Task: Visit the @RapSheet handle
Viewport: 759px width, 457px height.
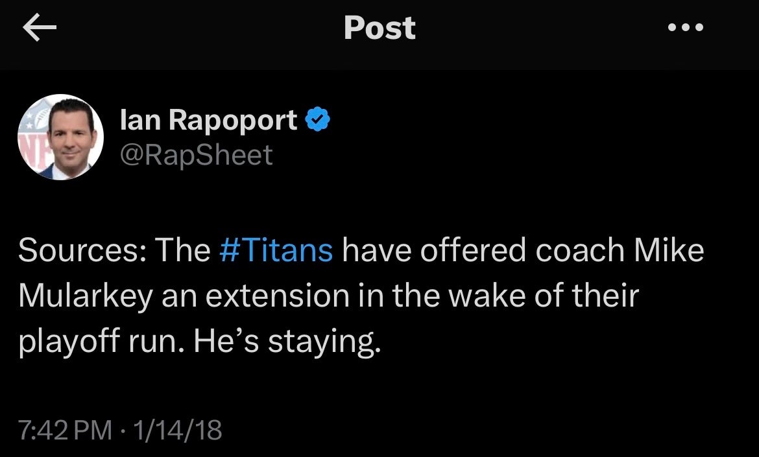Action: (x=197, y=155)
